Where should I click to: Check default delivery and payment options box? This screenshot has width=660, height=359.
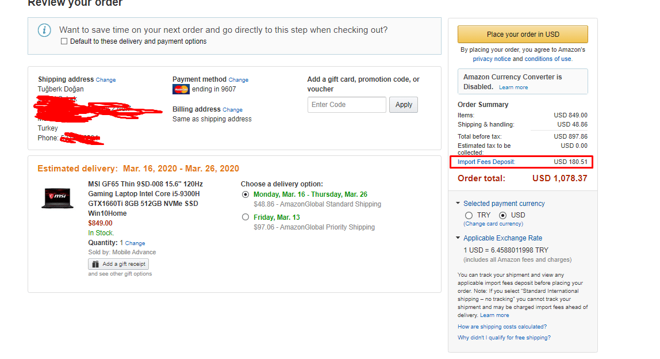pyautogui.click(x=64, y=41)
